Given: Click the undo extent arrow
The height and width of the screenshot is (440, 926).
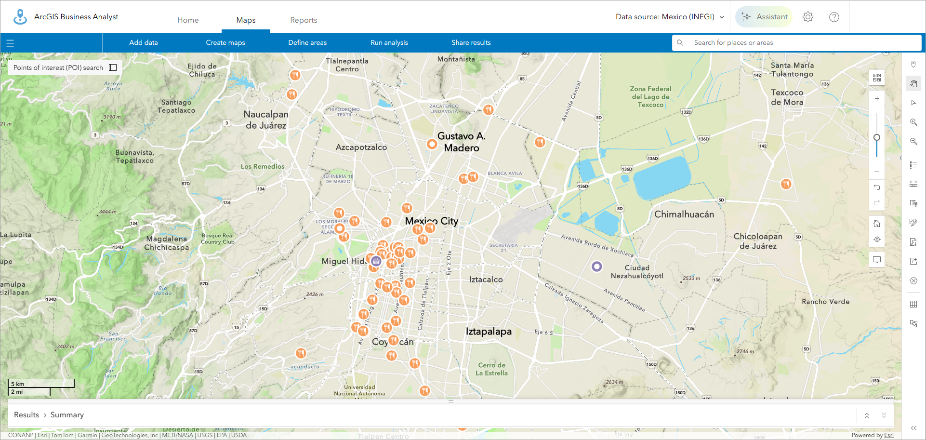Looking at the screenshot, I should (877, 187).
